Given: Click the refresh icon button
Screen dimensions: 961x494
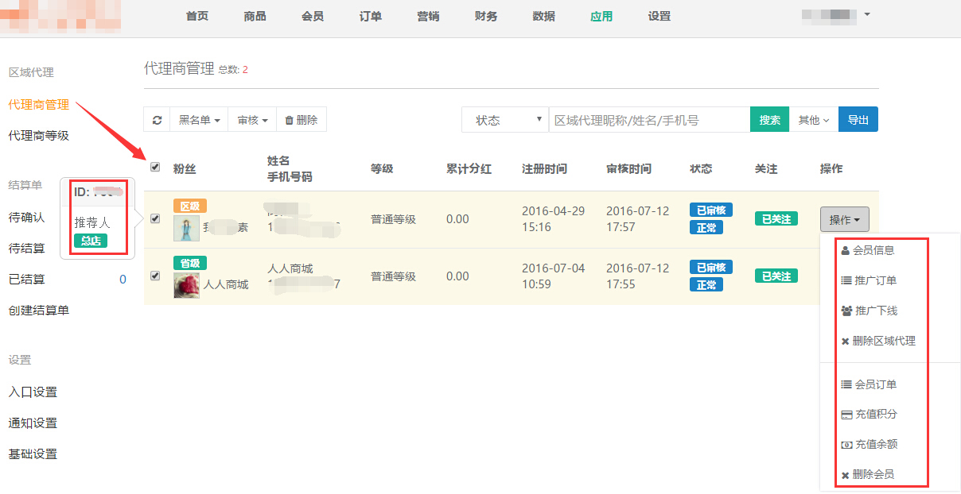Looking at the screenshot, I should 158,120.
